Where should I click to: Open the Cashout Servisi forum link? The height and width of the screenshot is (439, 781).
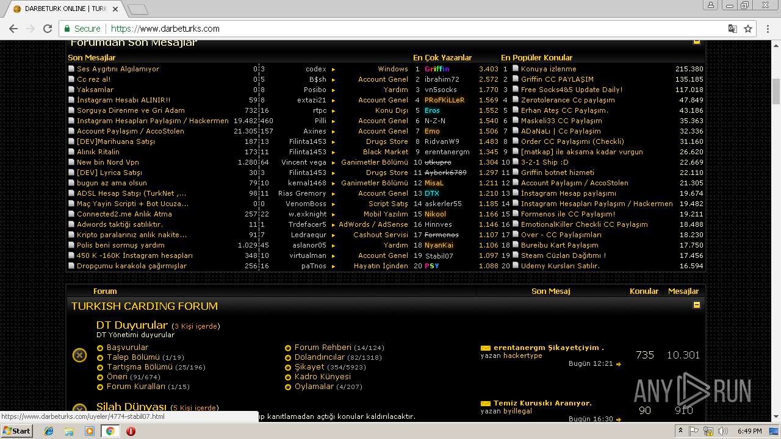[381, 235]
